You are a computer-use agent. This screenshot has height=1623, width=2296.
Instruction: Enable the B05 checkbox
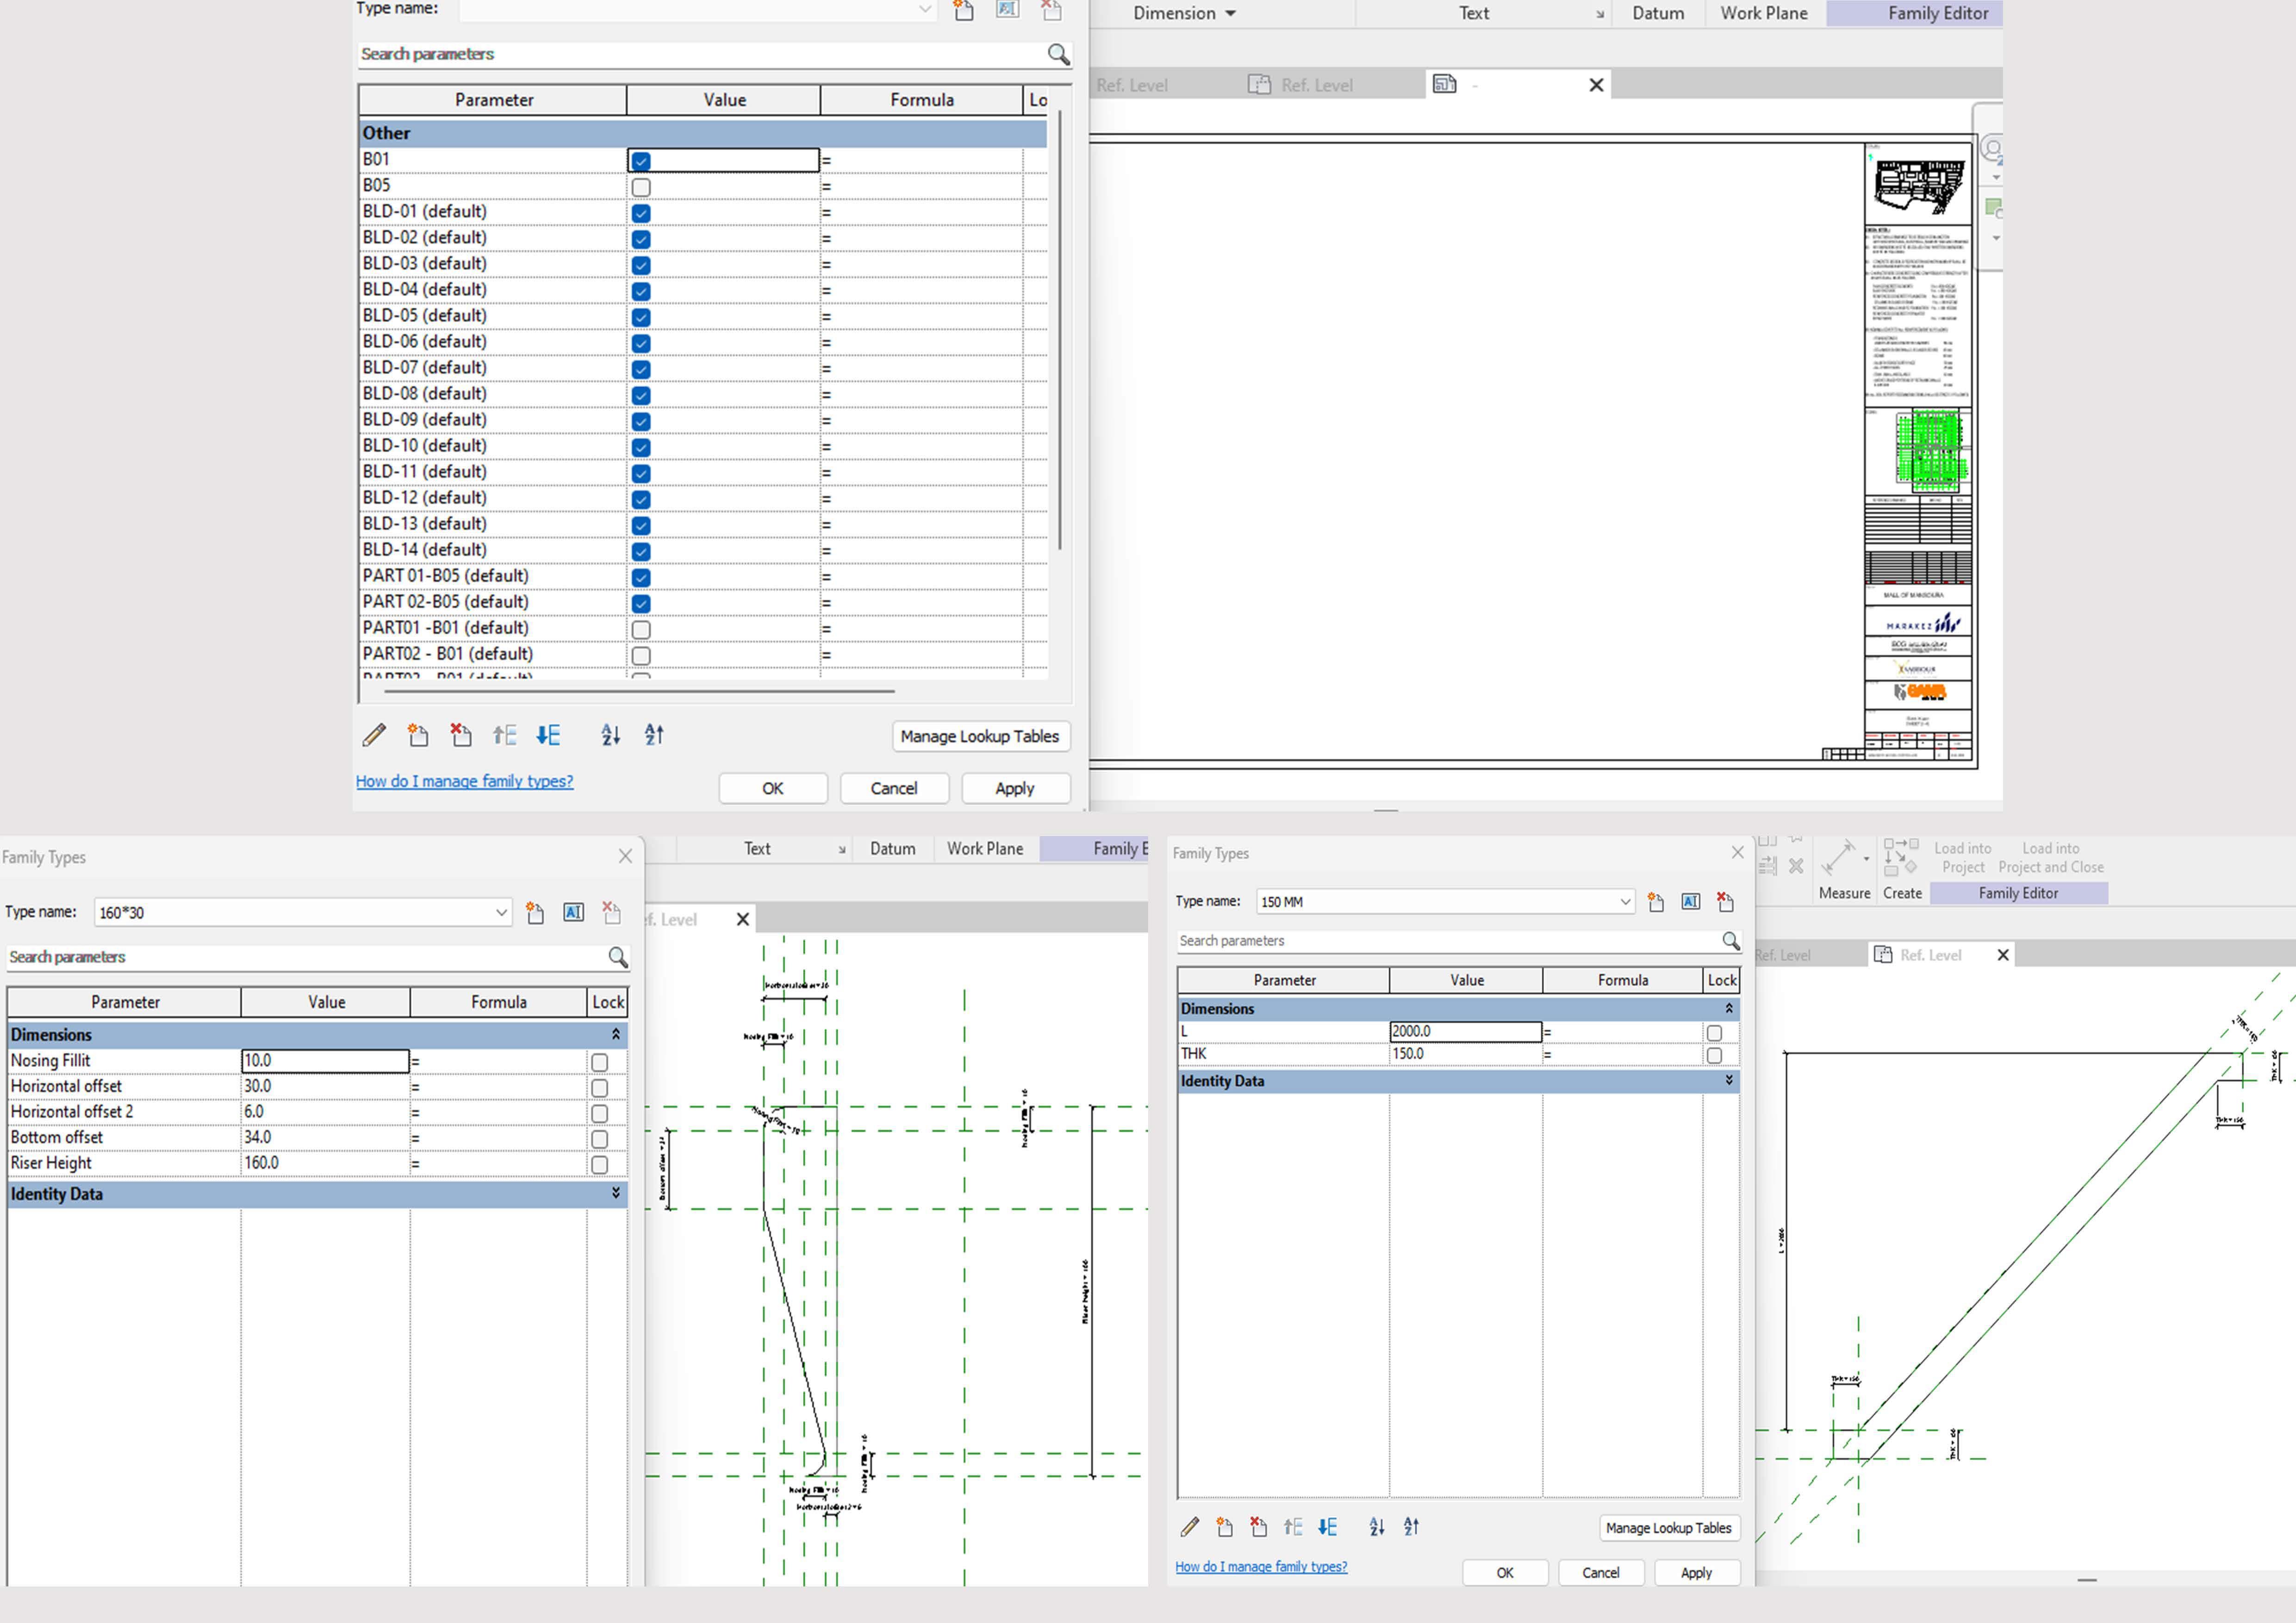pos(641,187)
